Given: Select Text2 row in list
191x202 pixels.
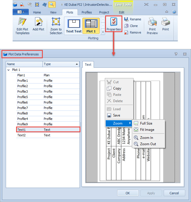Looking at the screenshot, I should (48, 135).
